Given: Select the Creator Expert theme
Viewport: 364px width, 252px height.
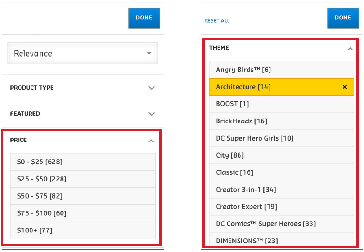Looking at the screenshot, I should pyautogui.click(x=281, y=207).
